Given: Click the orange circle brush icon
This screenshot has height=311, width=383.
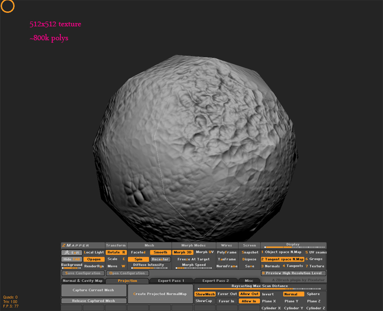Looking at the screenshot, I should pyautogui.click(x=7, y=7).
